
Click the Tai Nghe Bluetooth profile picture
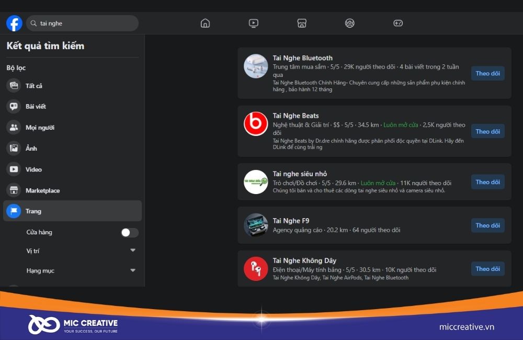[256, 66]
